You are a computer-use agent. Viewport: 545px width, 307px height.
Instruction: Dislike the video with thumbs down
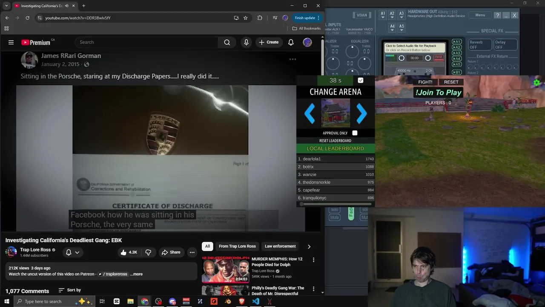[x=148, y=252]
